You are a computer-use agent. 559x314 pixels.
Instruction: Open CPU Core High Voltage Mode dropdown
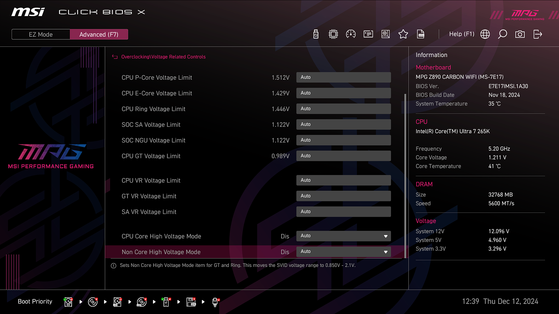click(x=343, y=236)
